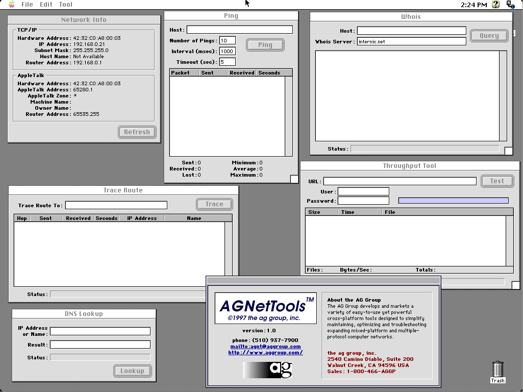Click the Trace Route To input field
Image resolution: width=523 pixels, height=392 pixels.
tap(116, 205)
